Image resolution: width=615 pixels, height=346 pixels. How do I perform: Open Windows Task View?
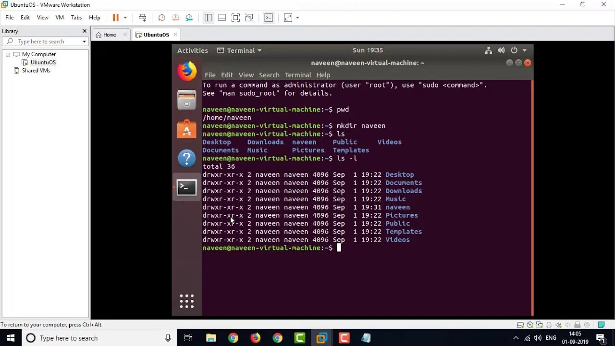[188, 338]
